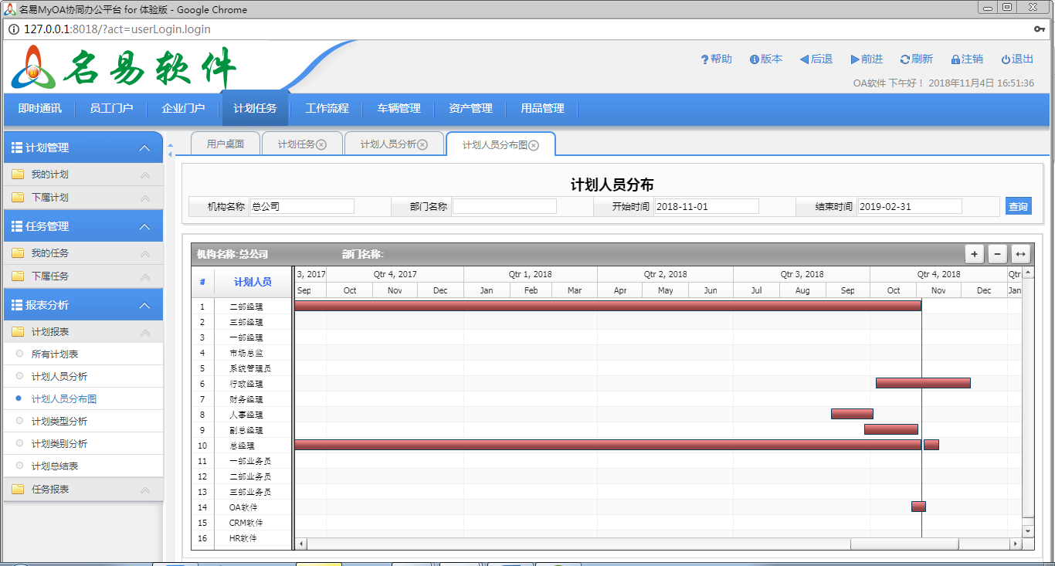Viewport: 1055px width, 566px height.
Task: Select 计划类型分析 radio item
Action: coord(20,421)
